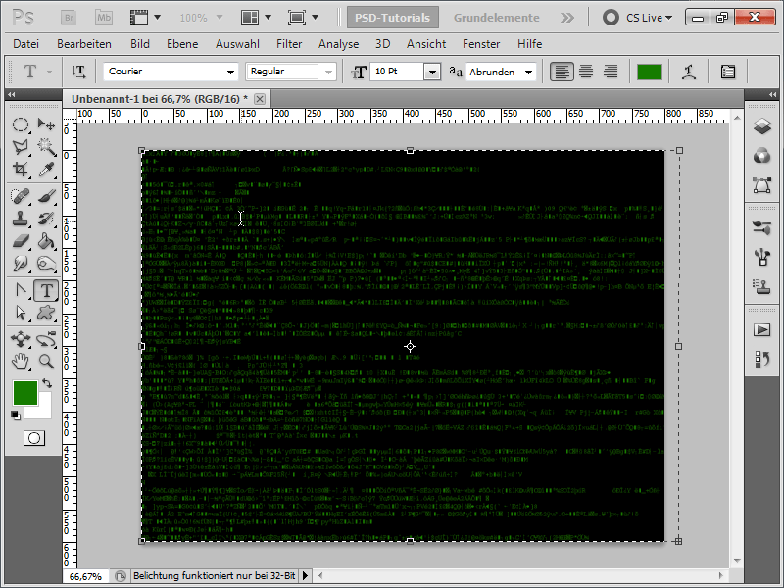The width and height of the screenshot is (784, 588).
Task: Click the green text color swatch
Action: pos(650,72)
